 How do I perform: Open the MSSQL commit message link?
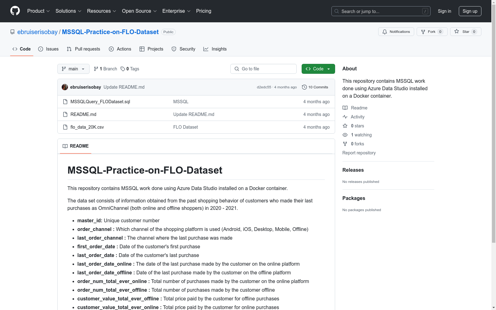pyautogui.click(x=181, y=102)
